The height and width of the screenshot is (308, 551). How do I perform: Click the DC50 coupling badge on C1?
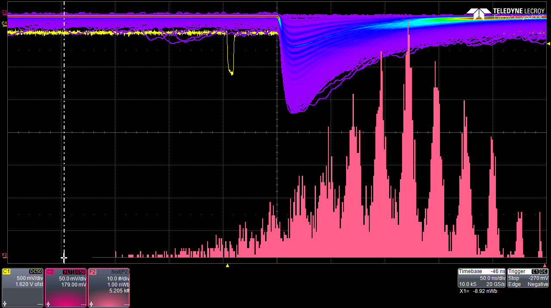tap(36, 272)
